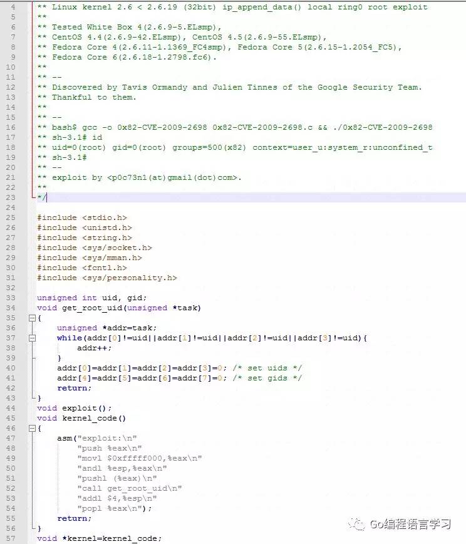Click the 'Fedora Core 6(2.6.18-1.2798.fc6)' comment line
466x544 pixels.
(127, 57)
